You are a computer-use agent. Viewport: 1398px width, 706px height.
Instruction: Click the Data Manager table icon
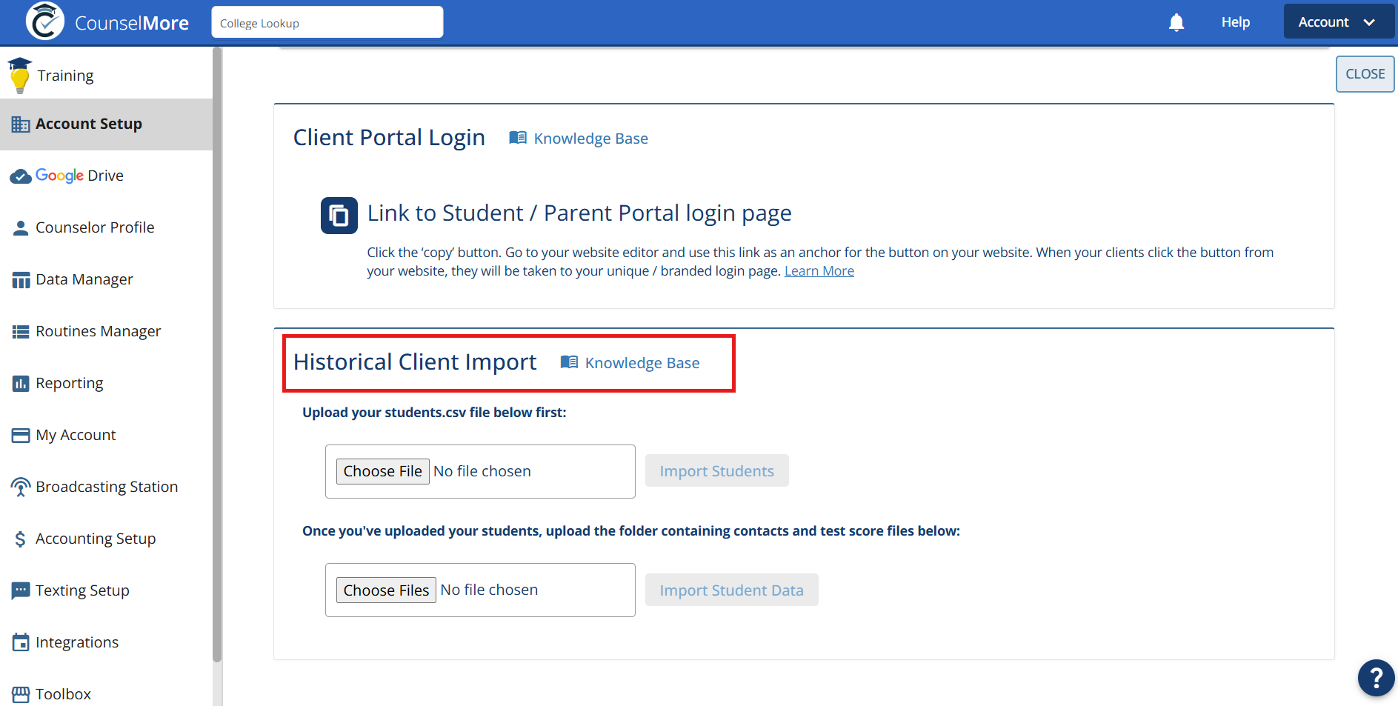pyautogui.click(x=21, y=279)
